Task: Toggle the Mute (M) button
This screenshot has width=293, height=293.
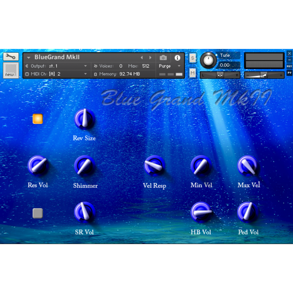Action: [x=192, y=73]
